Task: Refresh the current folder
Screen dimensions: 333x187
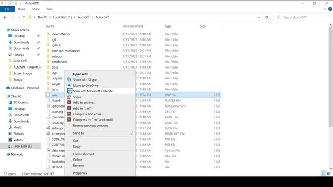Action: point(267,17)
